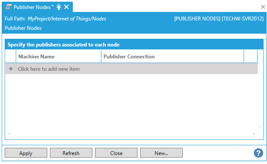Click the scroll up arrow of grid

[260, 53]
